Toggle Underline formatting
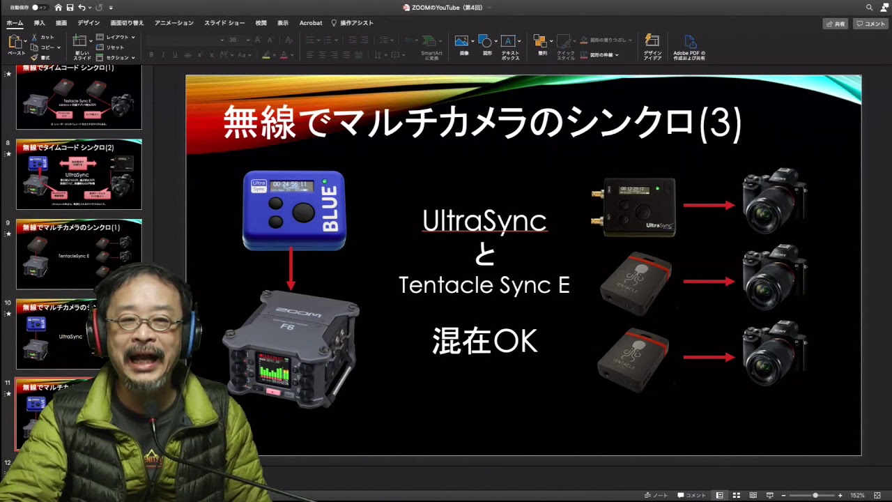Image resolution: width=892 pixels, height=502 pixels. (176, 54)
